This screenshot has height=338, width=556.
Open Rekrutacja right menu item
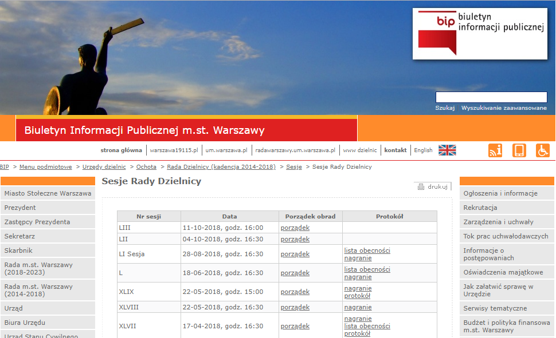pyautogui.click(x=507, y=208)
